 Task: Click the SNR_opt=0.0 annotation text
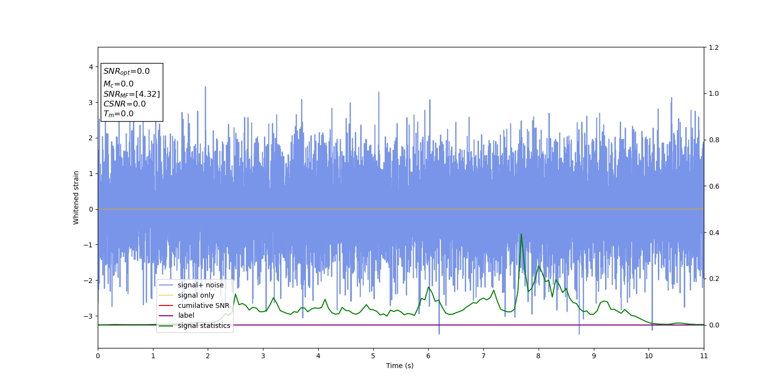pyautogui.click(x=127, y=71)
